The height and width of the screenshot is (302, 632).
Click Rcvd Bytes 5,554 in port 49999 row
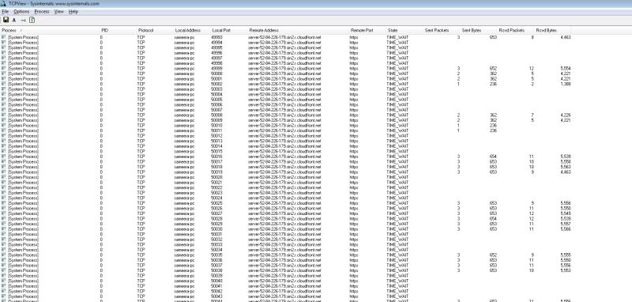[566, 69]
